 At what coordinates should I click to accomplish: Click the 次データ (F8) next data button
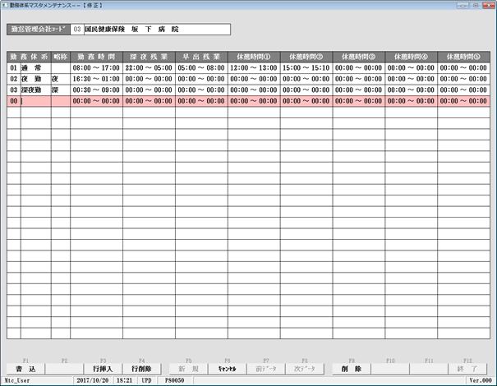pos(305,369)
